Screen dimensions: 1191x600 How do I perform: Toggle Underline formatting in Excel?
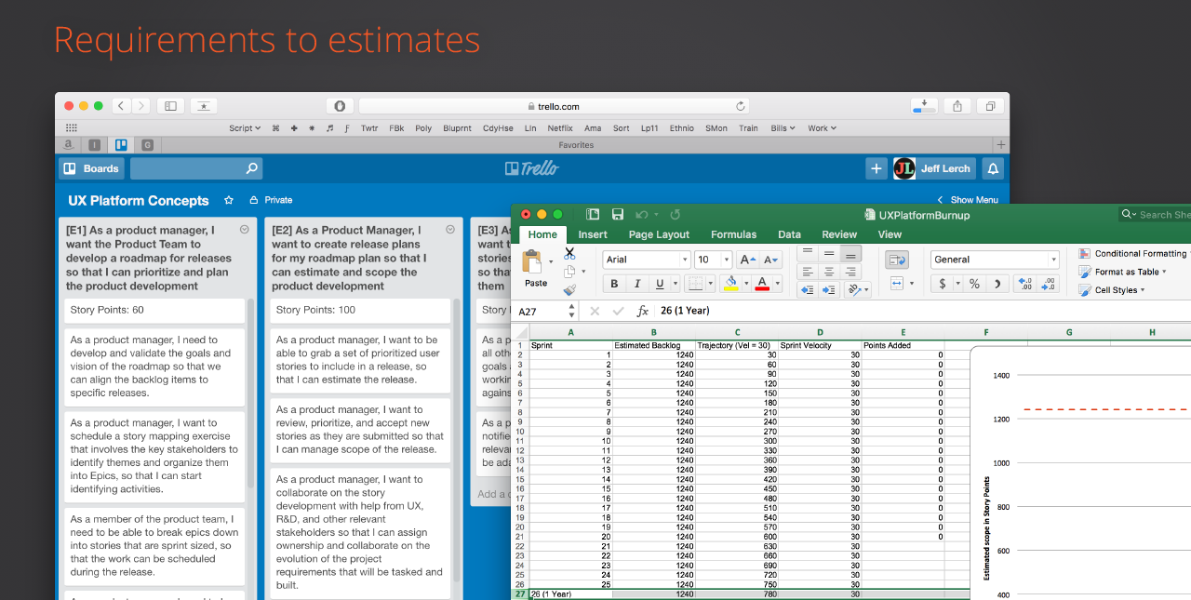(x=660, y=284)
